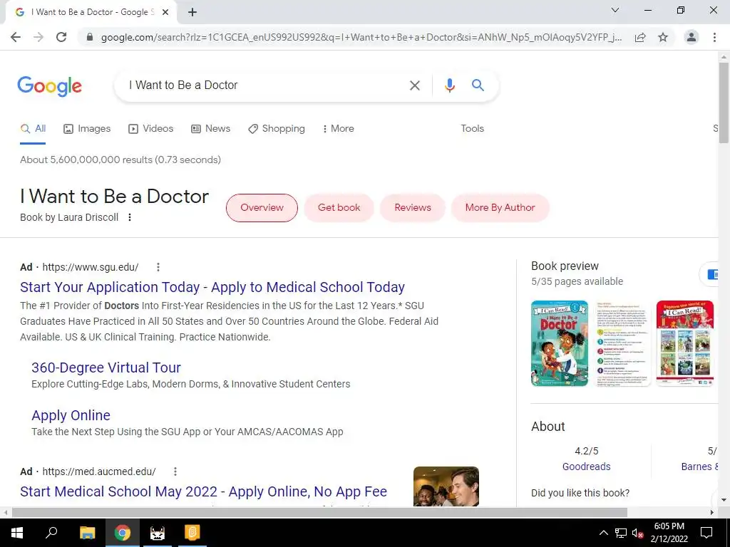
Task: Start voice search with microphone icon
Action: point(449,85)
